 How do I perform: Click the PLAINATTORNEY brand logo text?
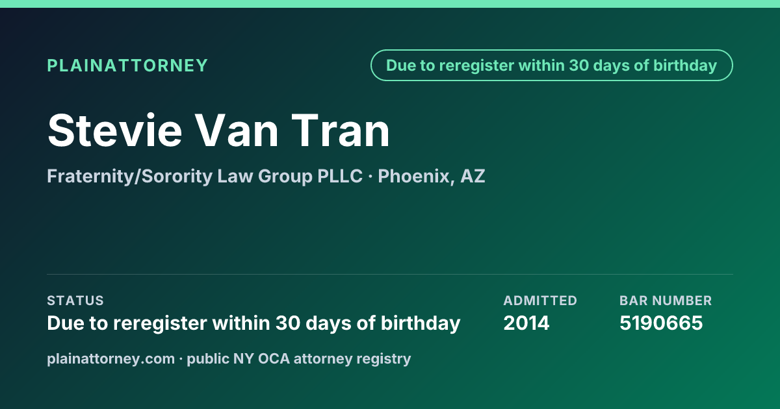(x=127, y=66)
